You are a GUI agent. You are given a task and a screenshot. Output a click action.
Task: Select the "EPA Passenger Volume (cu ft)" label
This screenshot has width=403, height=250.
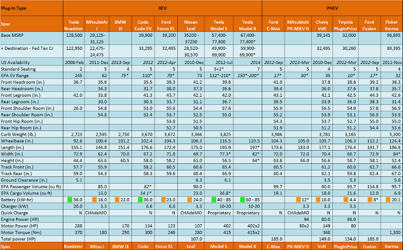[30, 186]
